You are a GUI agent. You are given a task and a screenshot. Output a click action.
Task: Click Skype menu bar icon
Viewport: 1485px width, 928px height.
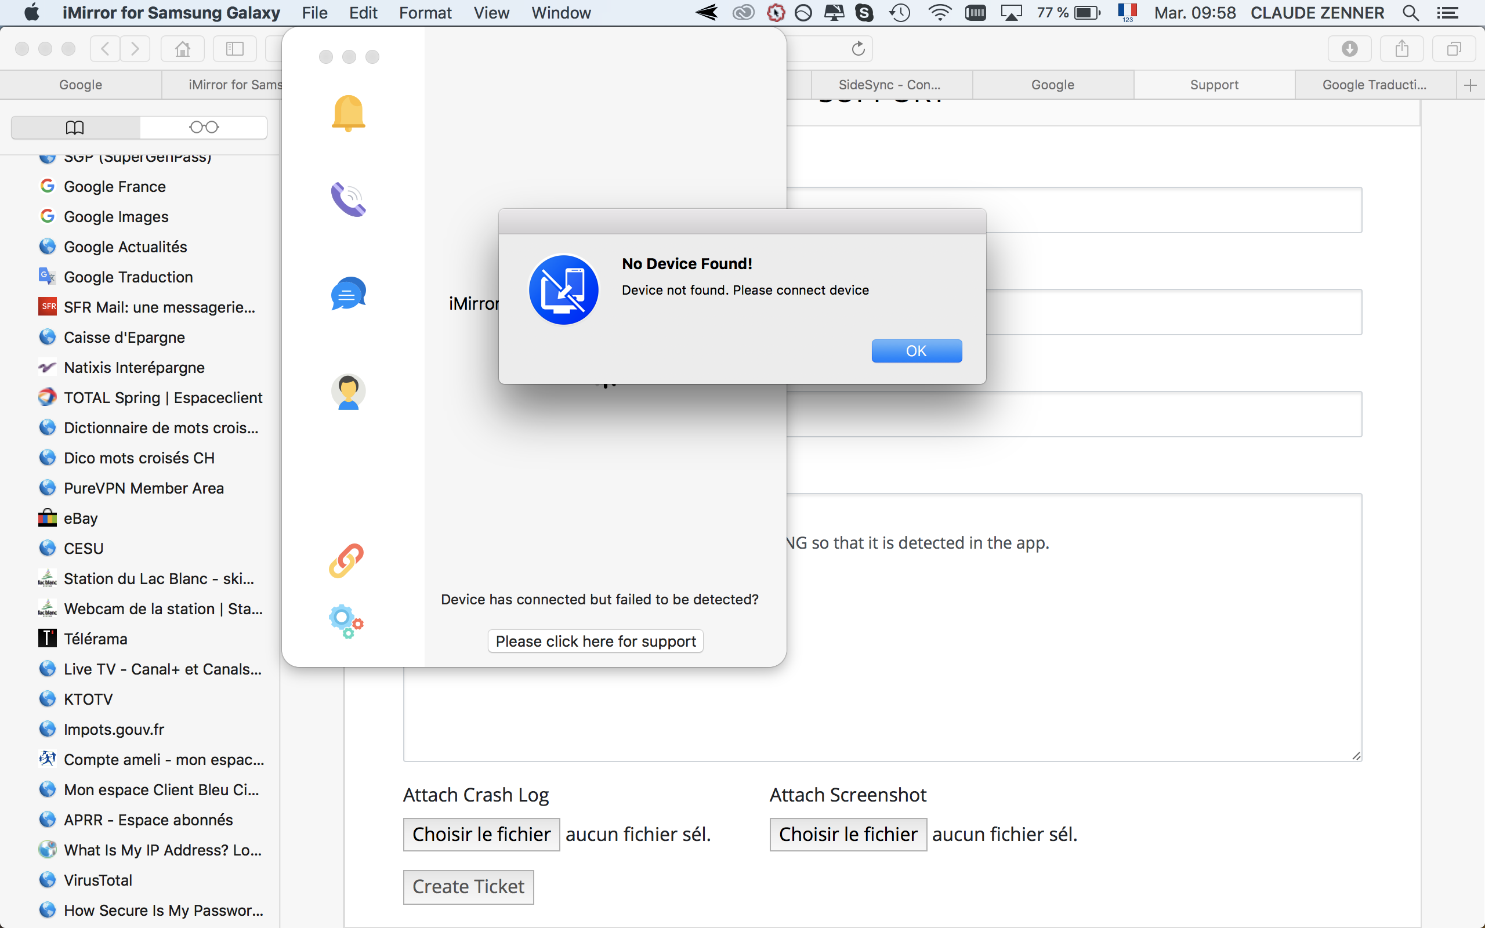(x=865, y=12)
